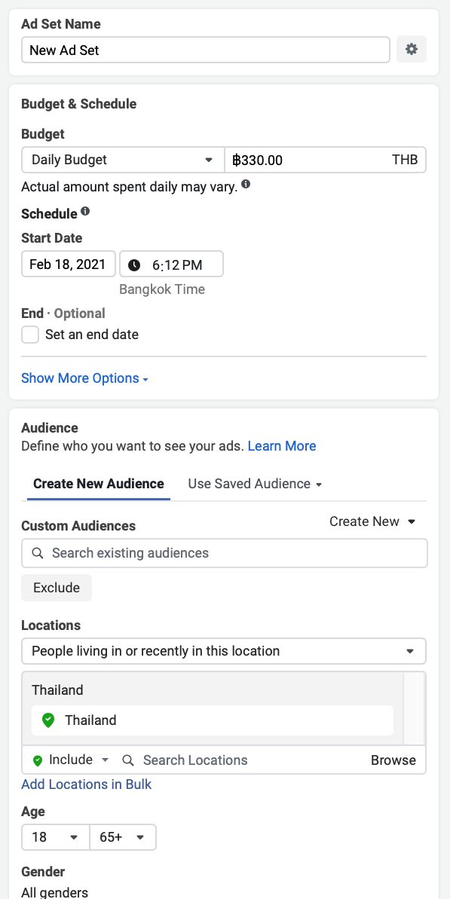Open the Daily Budget type dropdown
The image size is (450, 899).
coord(123,160)
